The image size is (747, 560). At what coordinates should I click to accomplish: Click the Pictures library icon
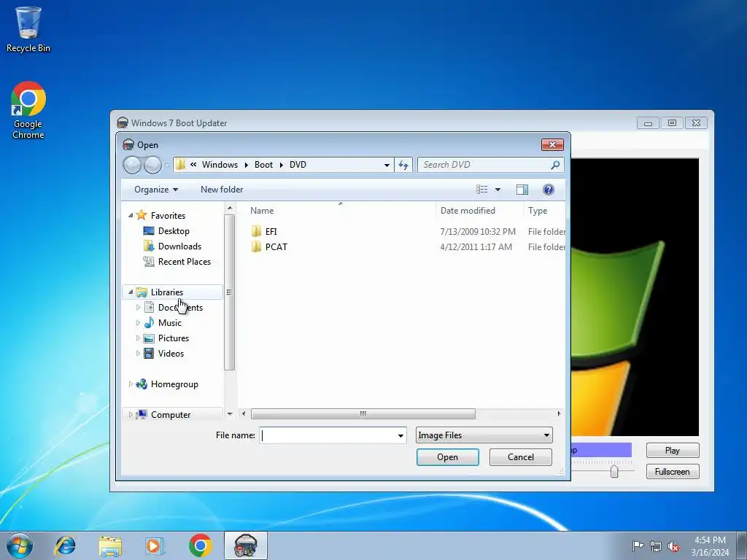click(149, 338)
